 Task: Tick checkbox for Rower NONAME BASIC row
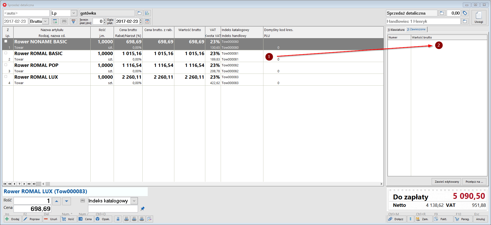point(6,41)
